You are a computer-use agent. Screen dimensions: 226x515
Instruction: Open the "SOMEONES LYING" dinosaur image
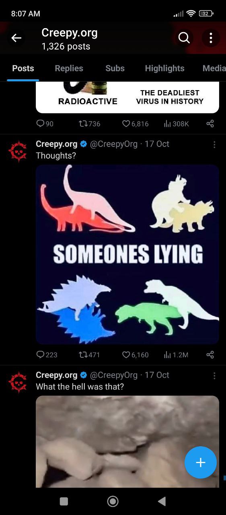click(x=127, y=254)
